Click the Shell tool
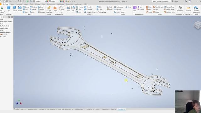 (79, 9)
